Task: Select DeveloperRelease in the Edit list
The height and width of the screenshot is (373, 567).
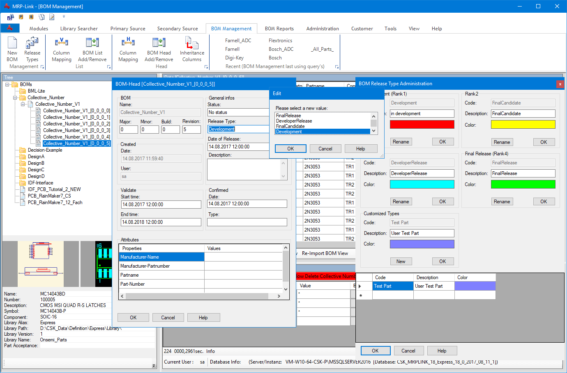Action: click(x=323, y=121)
